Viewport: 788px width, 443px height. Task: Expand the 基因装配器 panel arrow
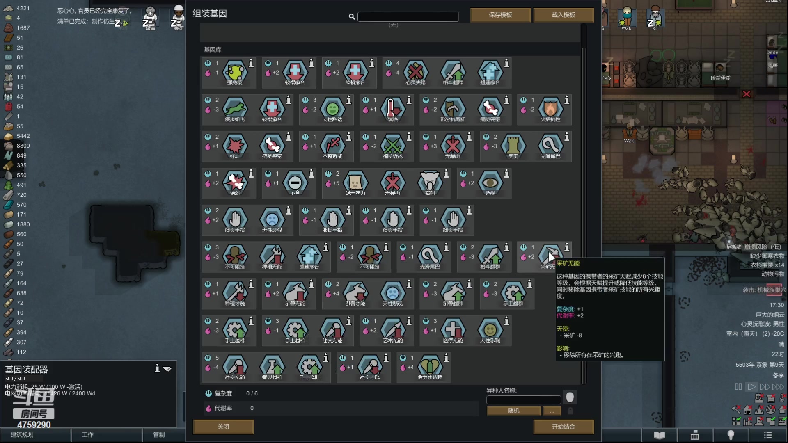pos(167,369)
